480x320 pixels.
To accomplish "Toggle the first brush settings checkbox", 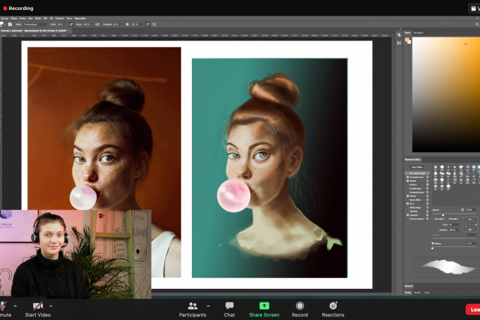I will point(407,177).
